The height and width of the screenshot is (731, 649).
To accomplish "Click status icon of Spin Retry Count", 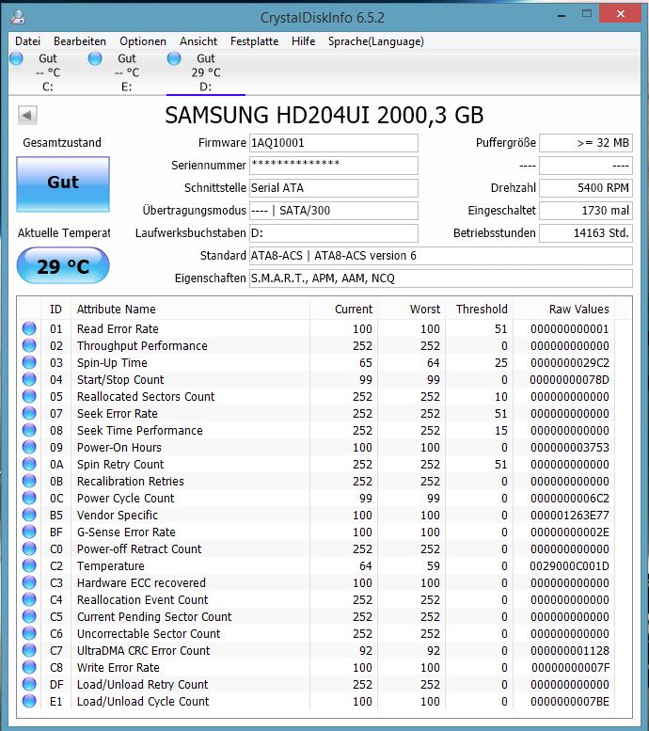I will coord(29,465).
